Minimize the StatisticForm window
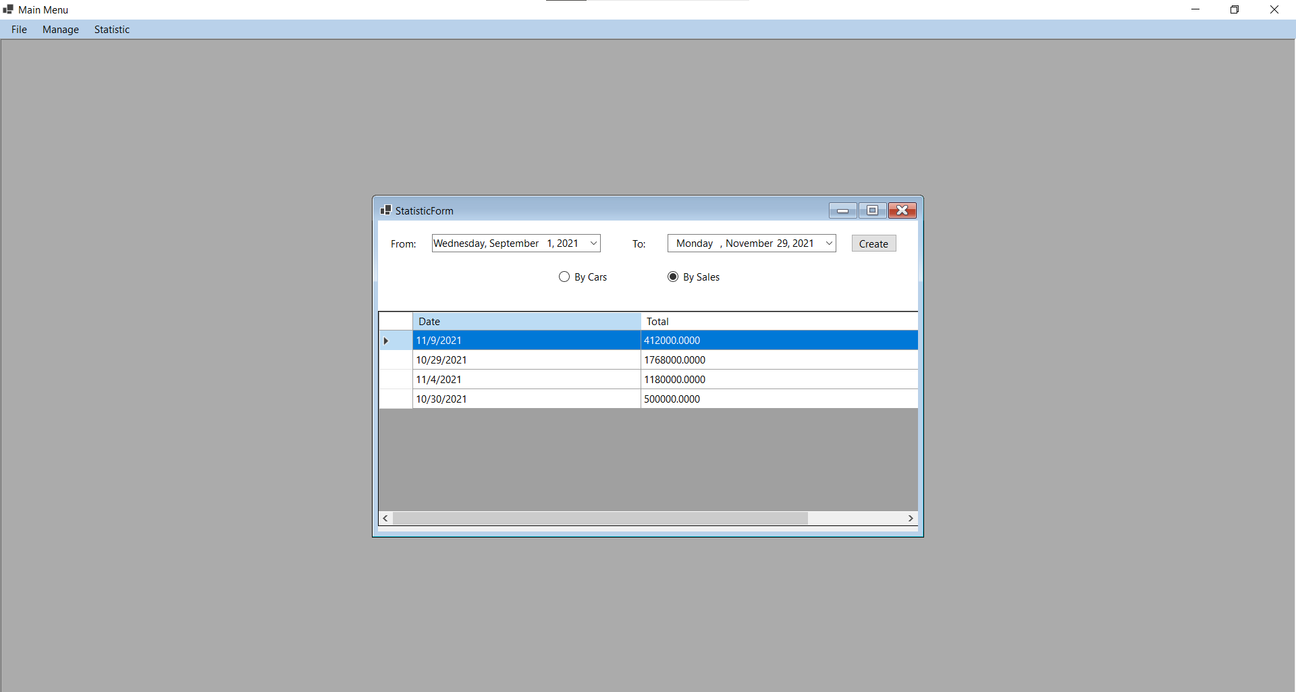Viewport: 1296px width, 692px height. pos(842,210)
